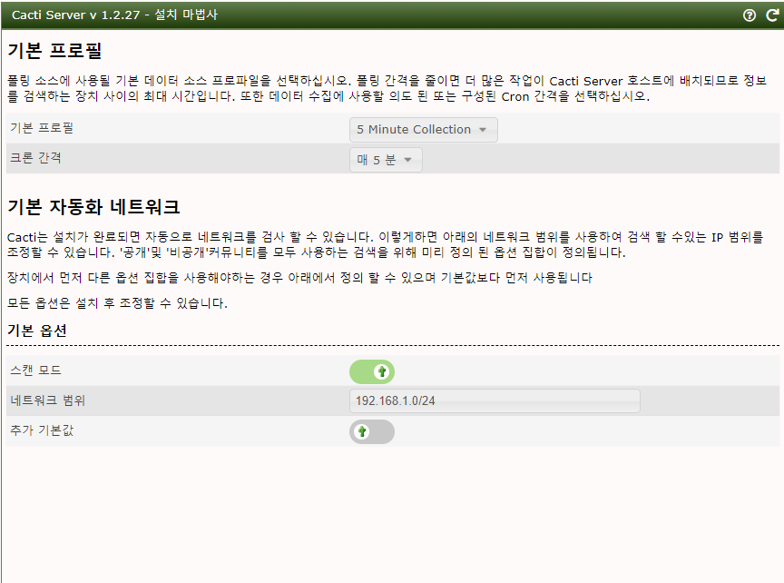Click the 기본 프로필 main heading

click(x=54, y=51)
